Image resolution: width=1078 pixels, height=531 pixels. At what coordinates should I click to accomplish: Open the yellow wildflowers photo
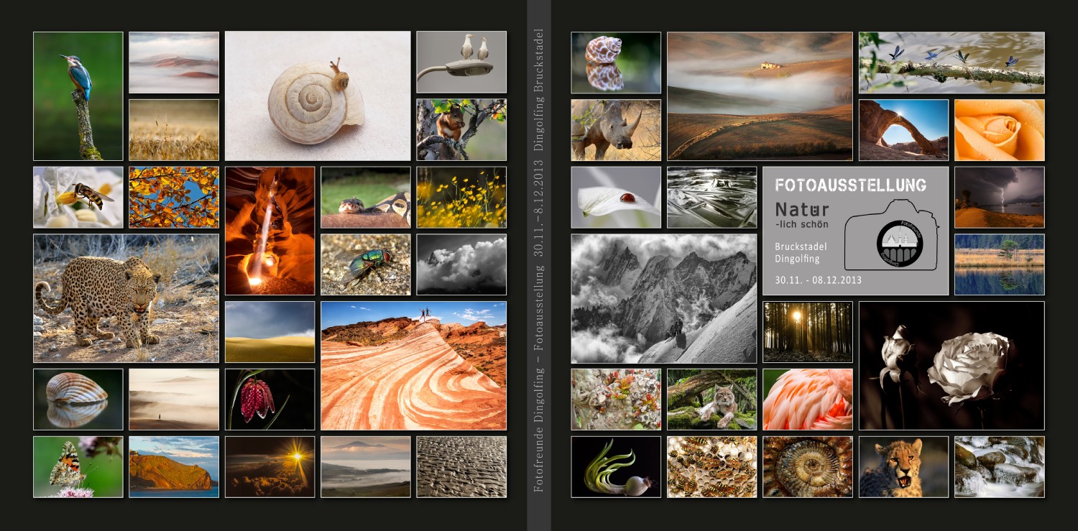point(461,198)
